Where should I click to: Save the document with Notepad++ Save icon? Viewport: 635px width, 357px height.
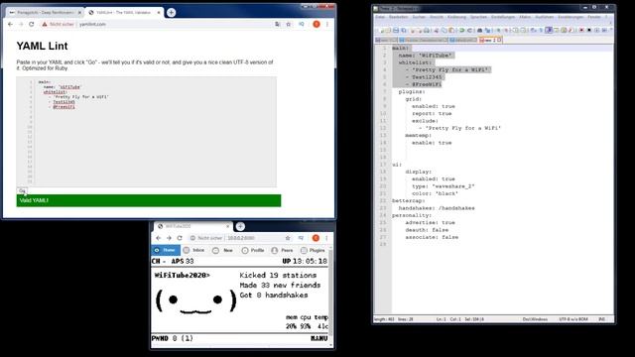pyautogui.click(x=396, y=31)
